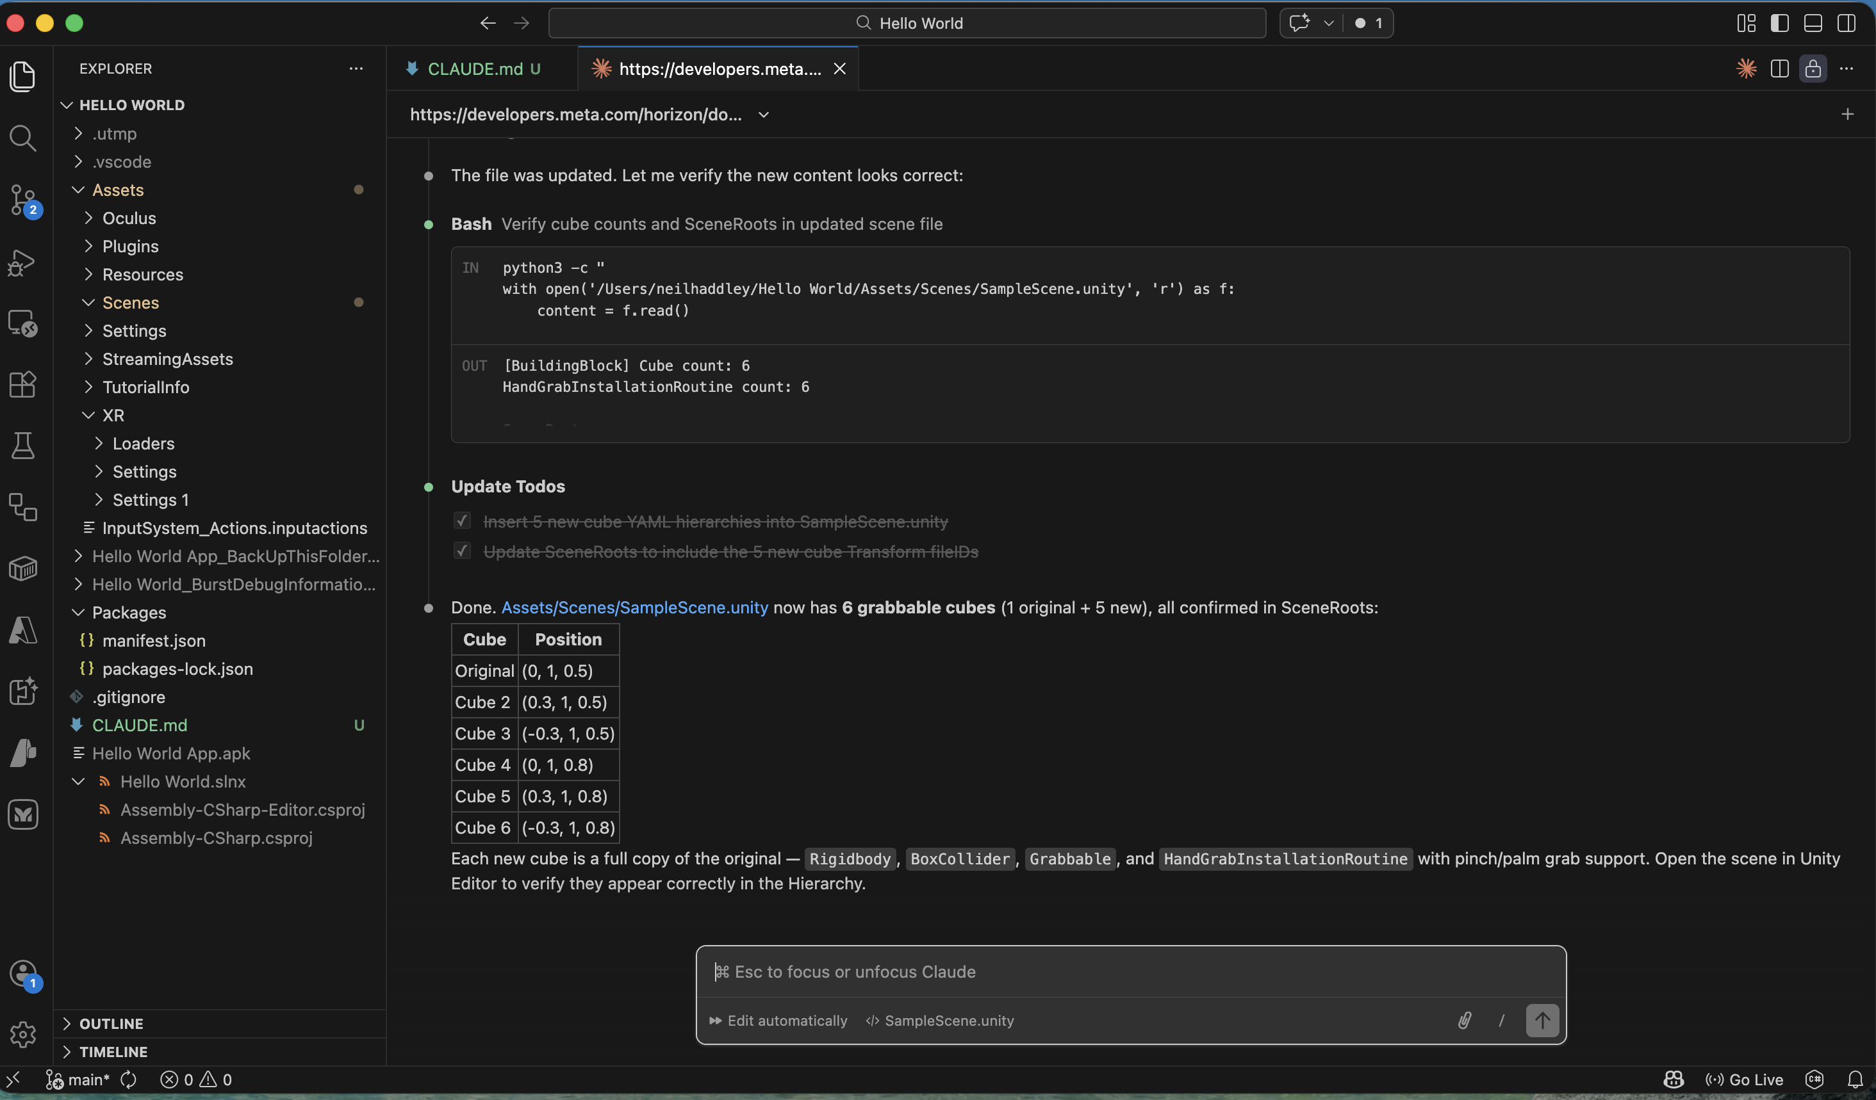This screenshot has height=1100, width=1876.
Task: Collapse the Scenes folder
Action: click(130, 303)
